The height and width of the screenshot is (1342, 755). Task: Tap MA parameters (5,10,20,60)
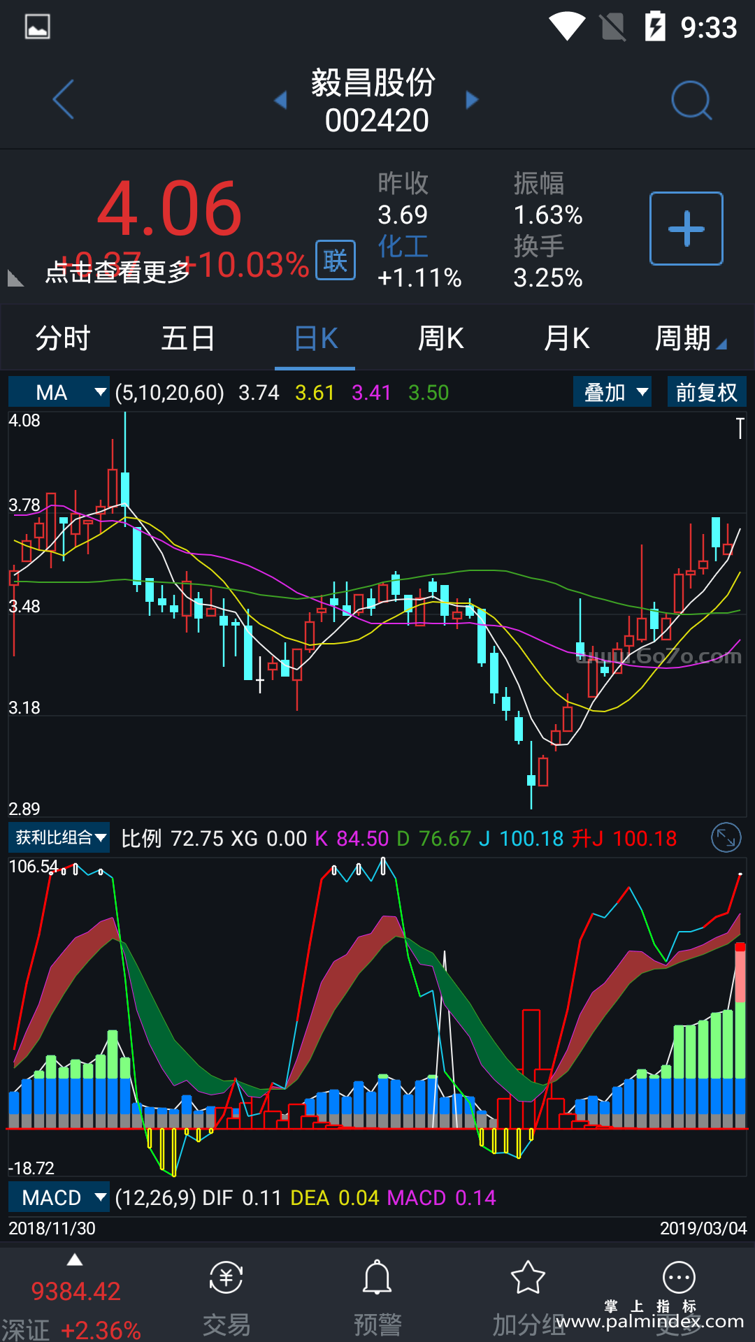pyautogui.click(x=170, y=393)
